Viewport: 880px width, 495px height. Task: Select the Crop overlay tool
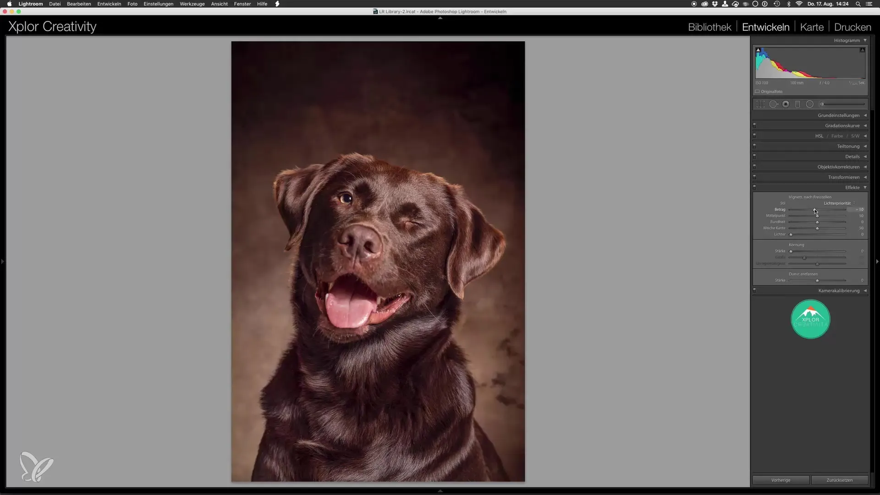[761, 104]
